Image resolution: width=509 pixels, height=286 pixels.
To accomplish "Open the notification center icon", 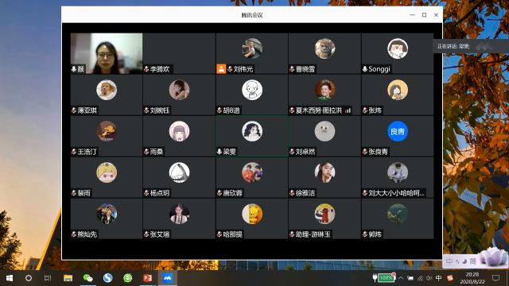I will (495, 278).
